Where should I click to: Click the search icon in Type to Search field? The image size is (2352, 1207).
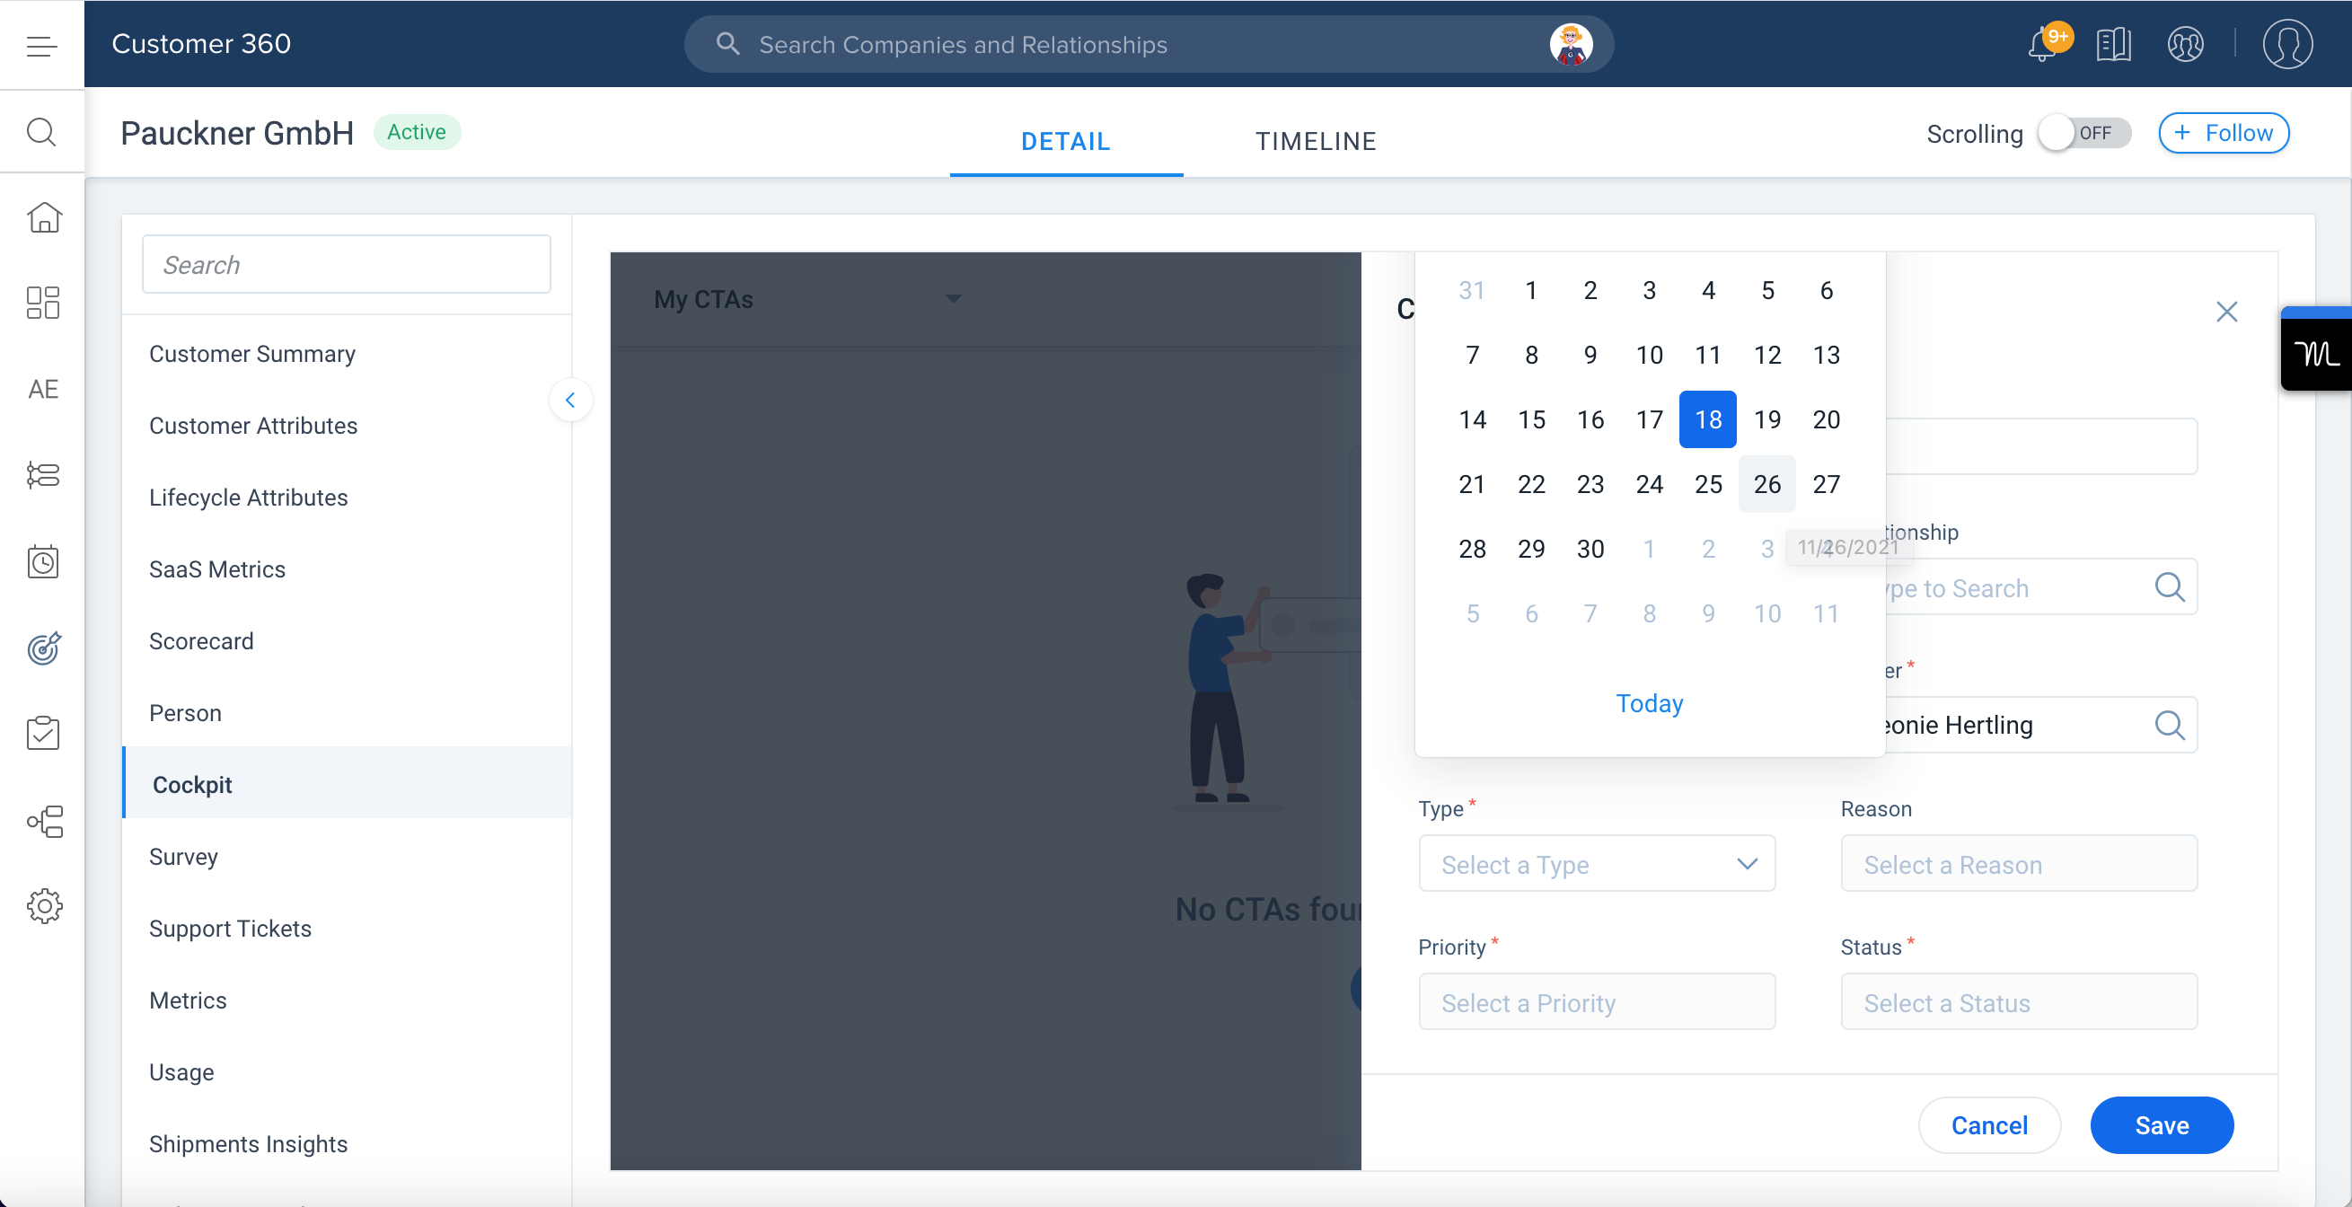(x=2170, y=587)
